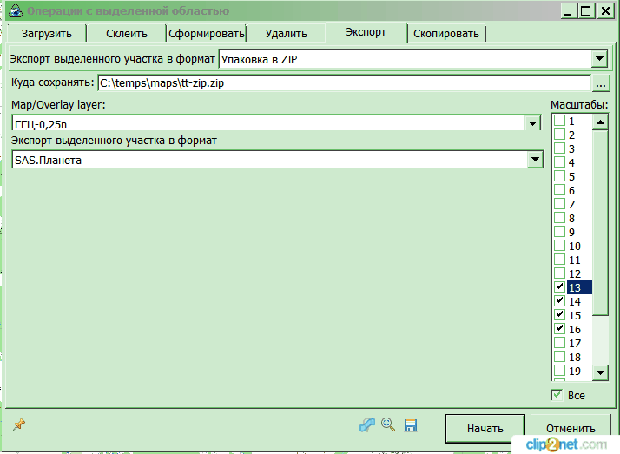The width and height of the screenshot is (620, 454).
Task: Minimize the operations dialog window
Action: 567,11
